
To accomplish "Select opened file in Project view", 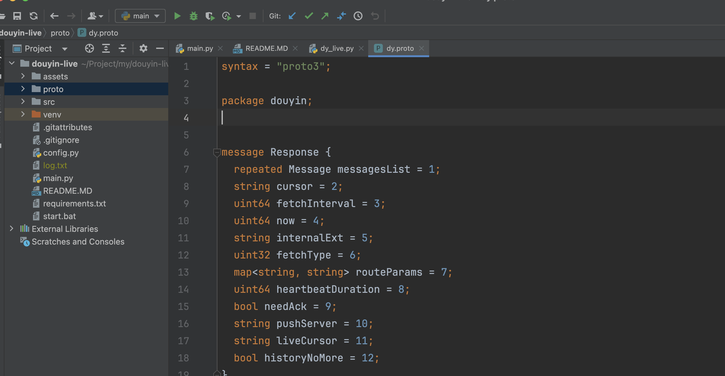I will click(89, 48).
